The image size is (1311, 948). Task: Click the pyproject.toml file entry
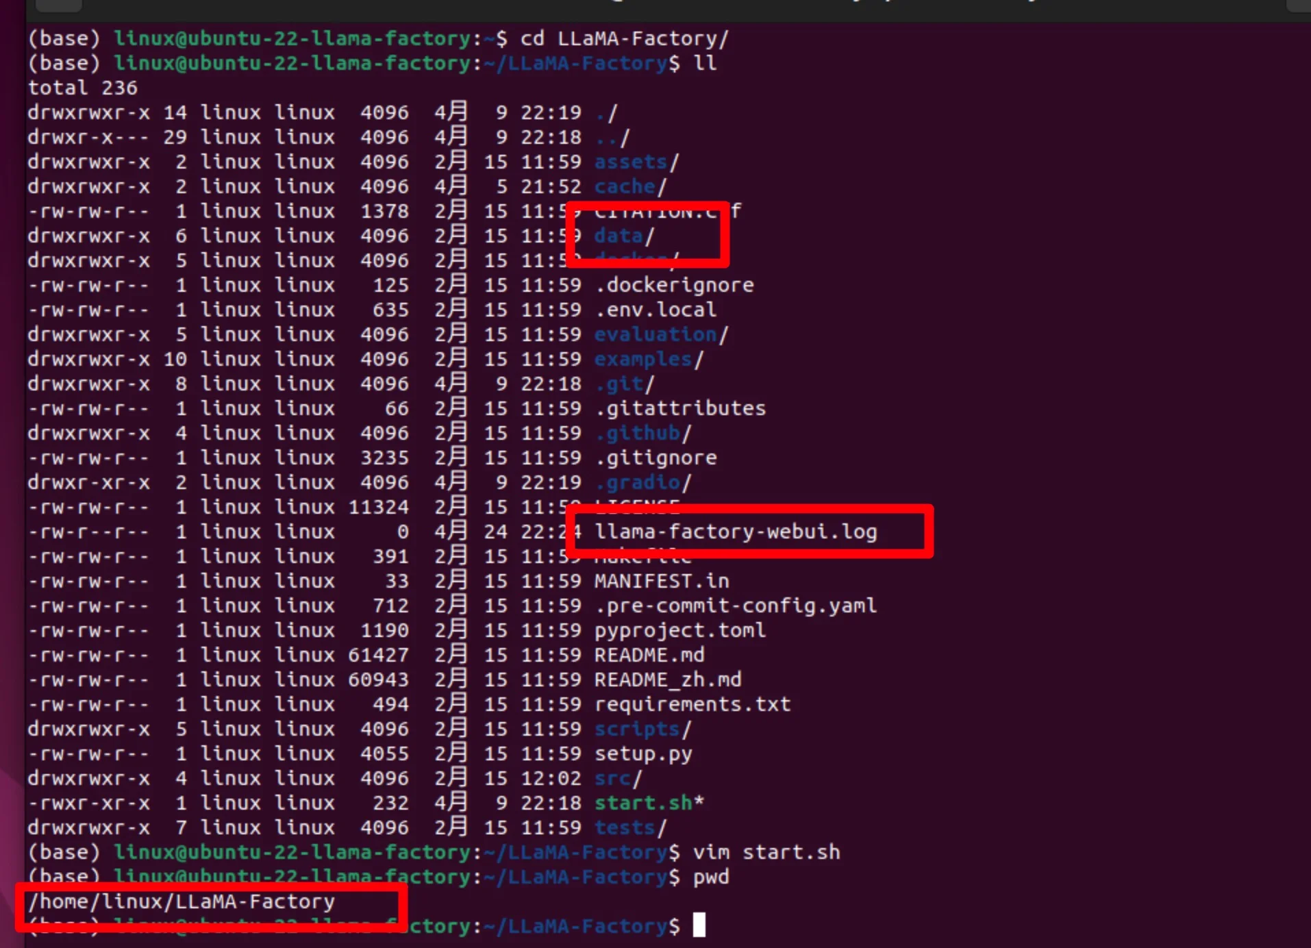point(680,630)
